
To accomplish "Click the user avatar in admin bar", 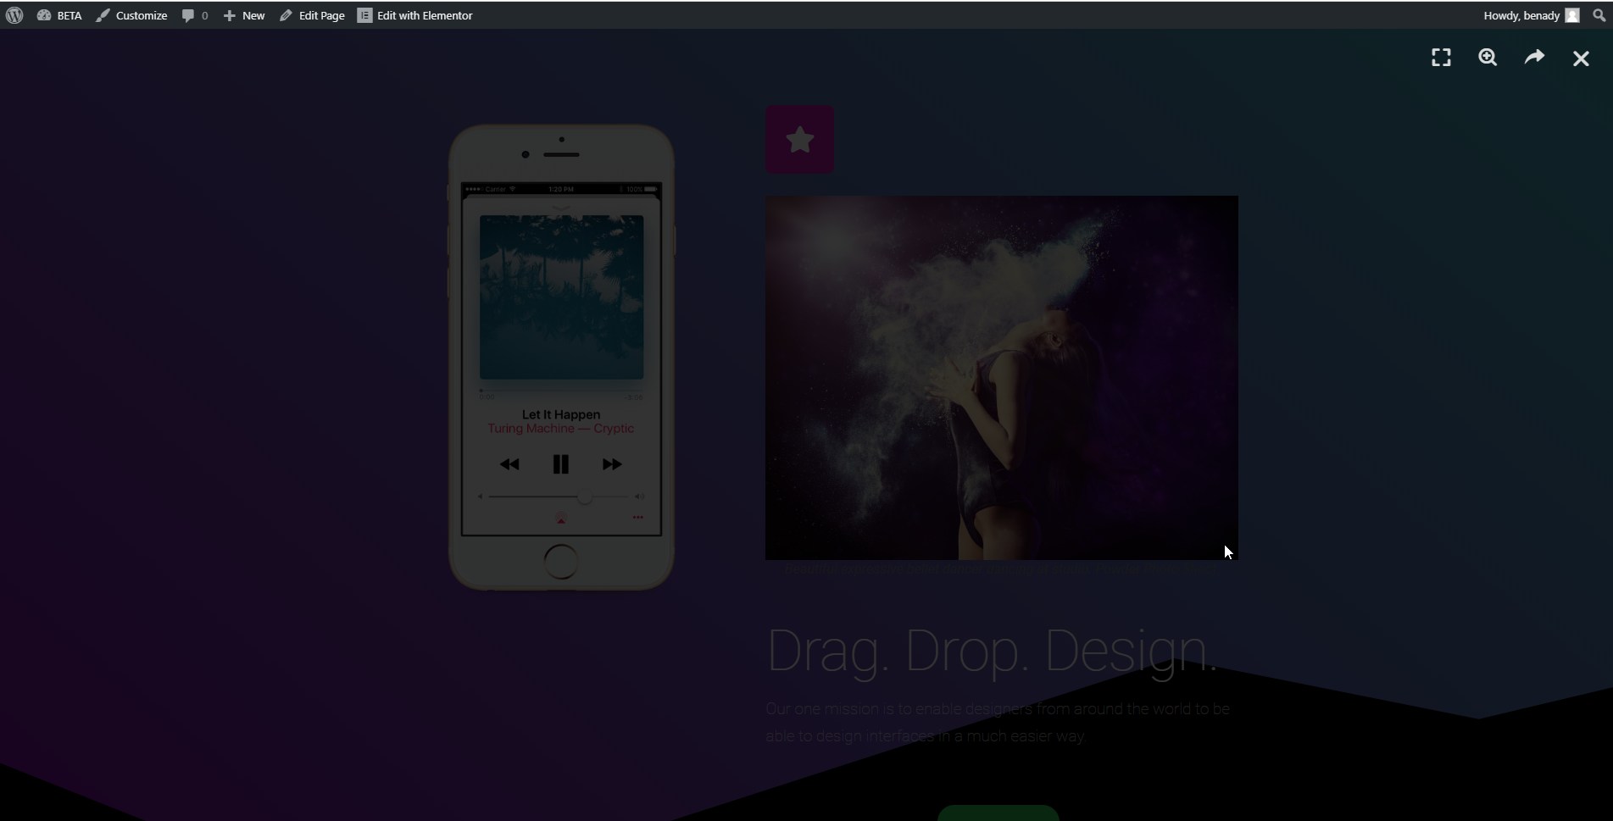I will [x=1572, y=15].
